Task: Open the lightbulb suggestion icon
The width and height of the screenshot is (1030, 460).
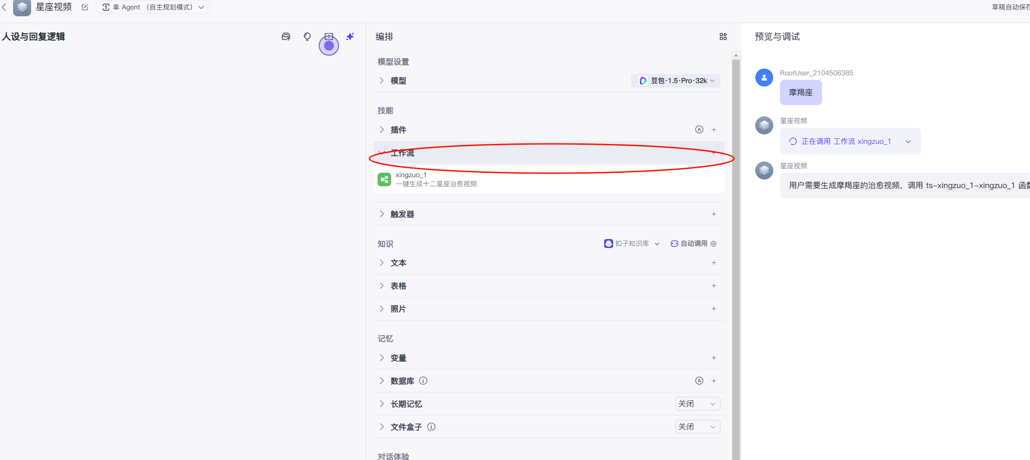Action: (307, 37)
